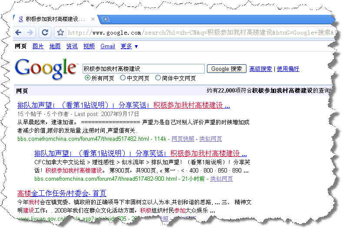Click the Google search query input field
Image resolution: width=343 pixels, height=229 pixels.
pos(143,69)
